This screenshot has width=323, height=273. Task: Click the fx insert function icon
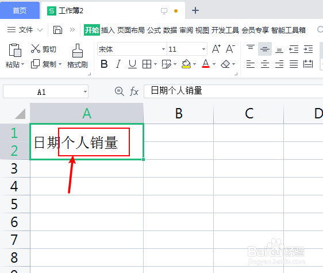(134, 91)
